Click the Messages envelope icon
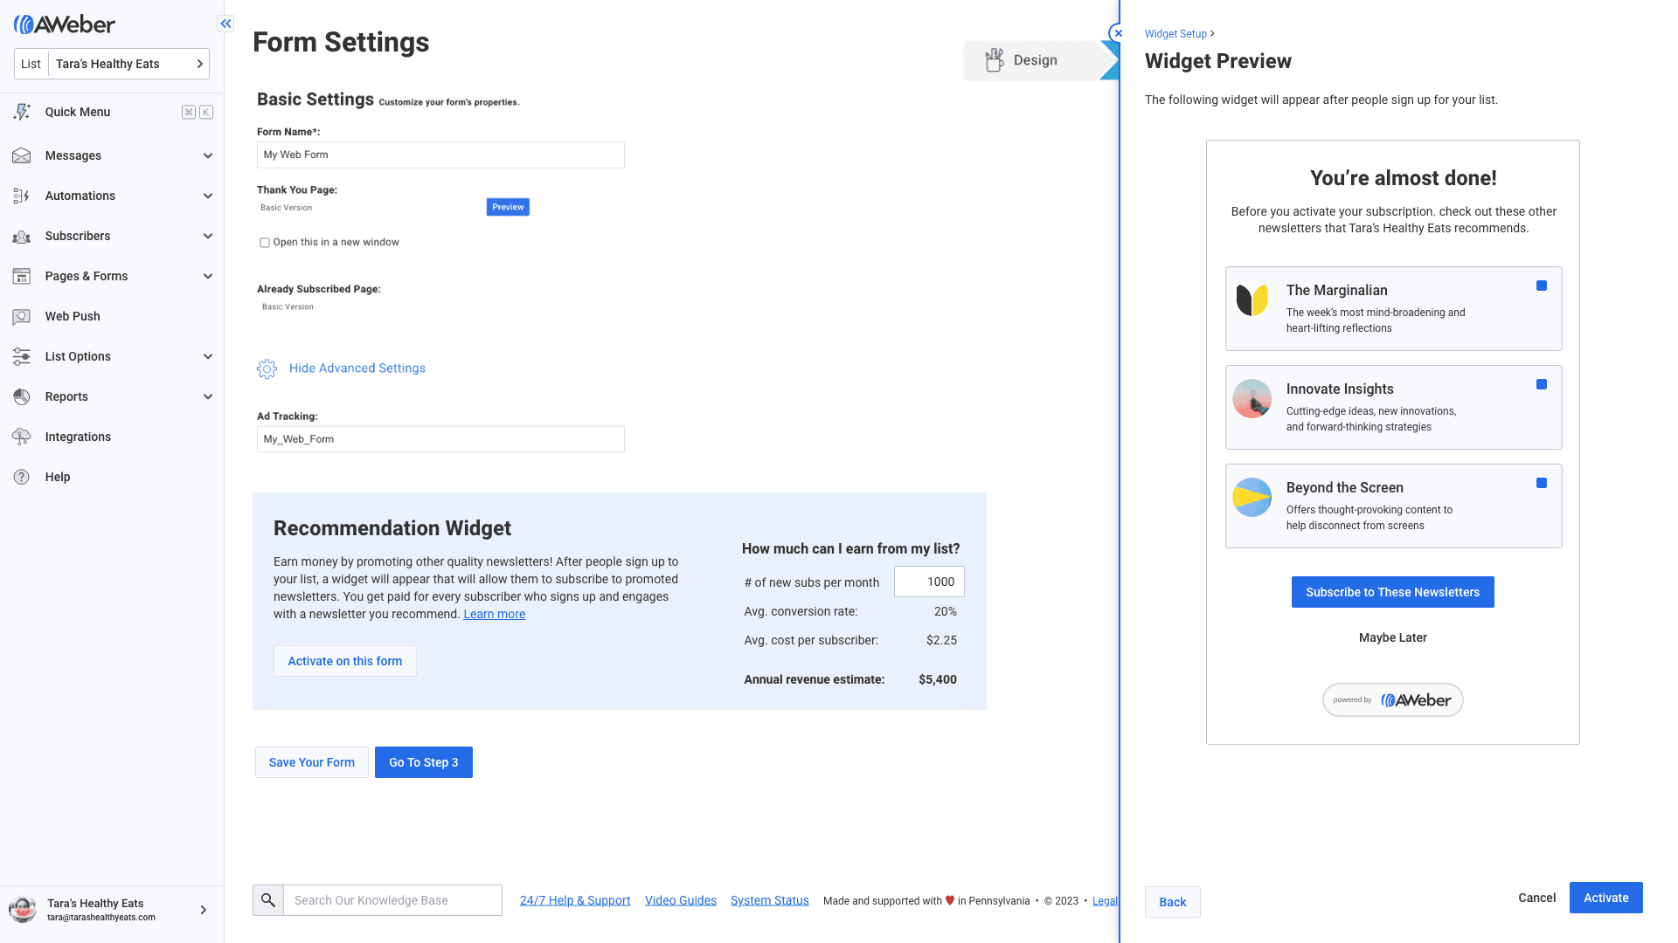Image resolution: width=1678 pixels, height=943 pixels. coord(22,155)
